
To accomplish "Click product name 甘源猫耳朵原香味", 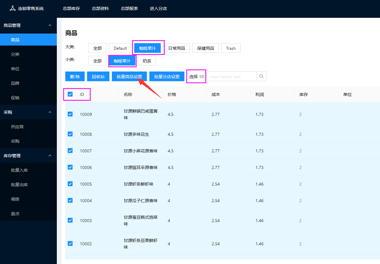I will (x=141, y=167).
